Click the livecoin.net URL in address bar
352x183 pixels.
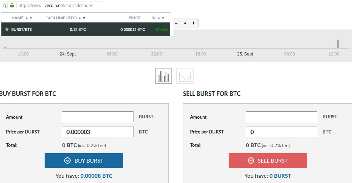click(56, 5)
